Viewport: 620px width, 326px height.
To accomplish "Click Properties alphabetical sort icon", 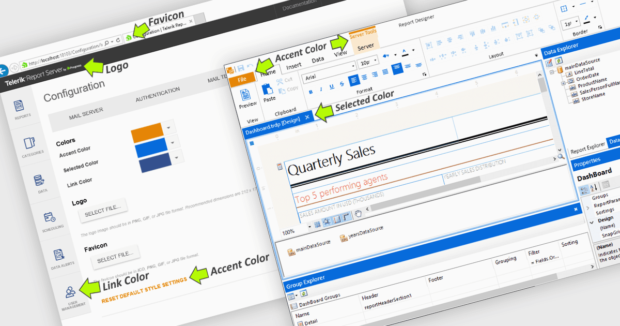I will click(x=593, y=186).
